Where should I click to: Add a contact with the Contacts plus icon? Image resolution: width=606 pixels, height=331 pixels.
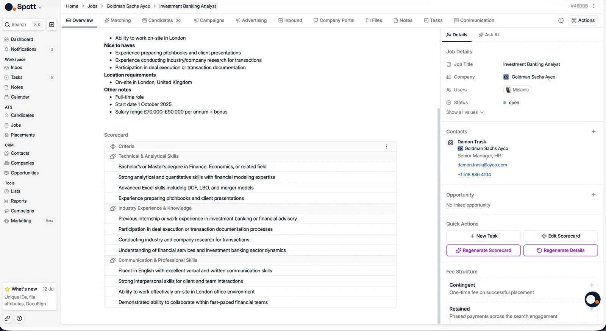[x=594, y=132]
